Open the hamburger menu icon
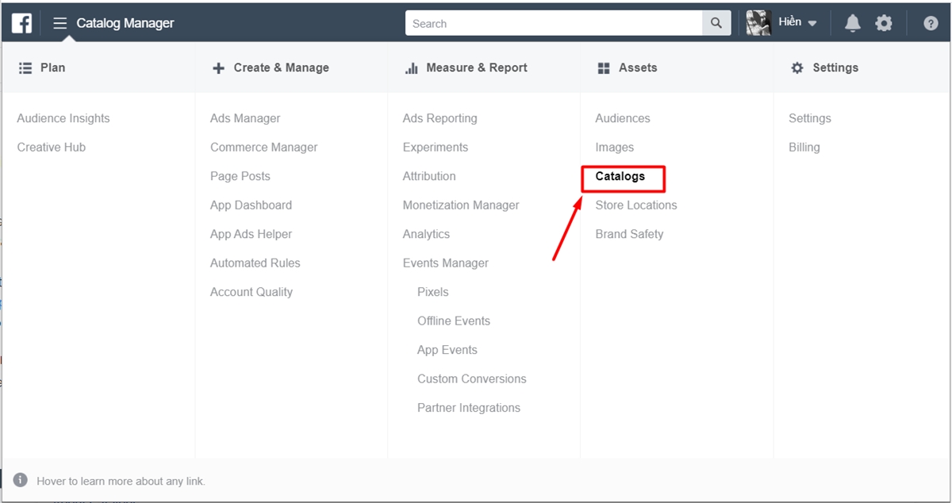The image size is (952, 503). tap(60, 23)
